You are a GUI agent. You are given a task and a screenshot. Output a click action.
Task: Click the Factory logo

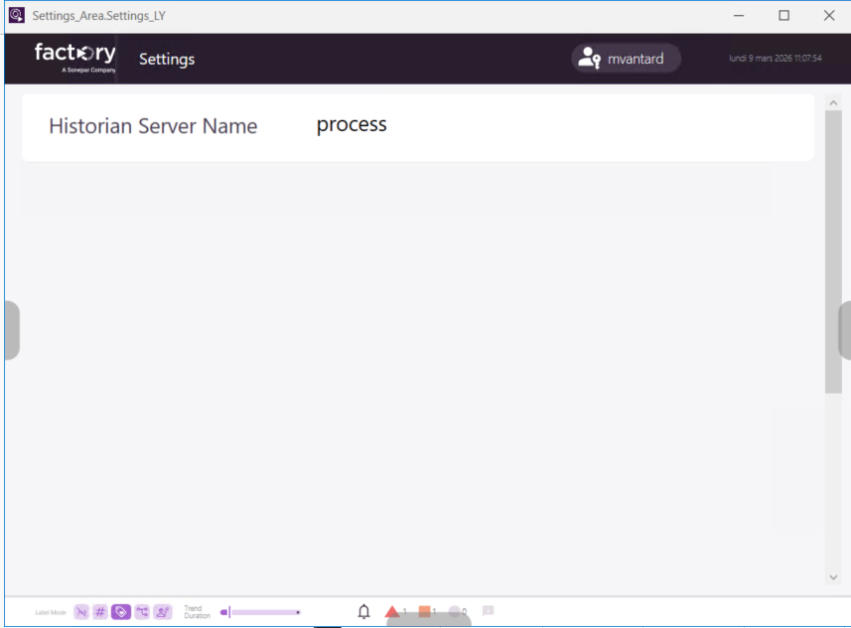74,58
